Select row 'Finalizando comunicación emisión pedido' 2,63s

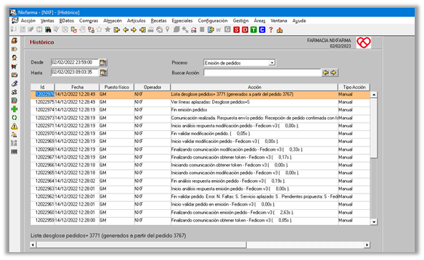click(x=200, y=212)
